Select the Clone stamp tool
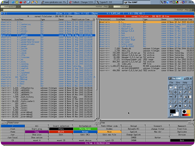The width and height of the screenshot is (195, 146). tap(190, 101)
